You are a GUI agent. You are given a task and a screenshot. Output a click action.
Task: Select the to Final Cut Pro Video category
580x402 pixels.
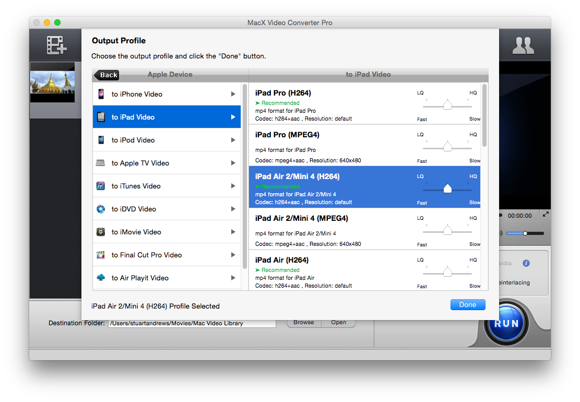[167, 255]
